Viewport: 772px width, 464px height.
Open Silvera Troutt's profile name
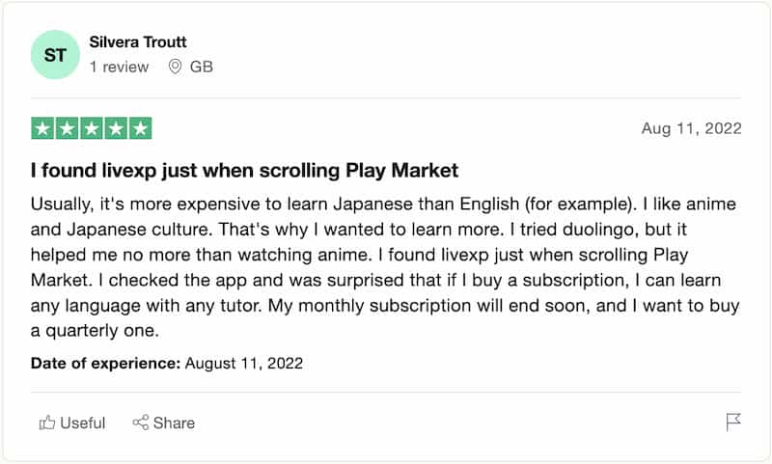coord(138,42)
